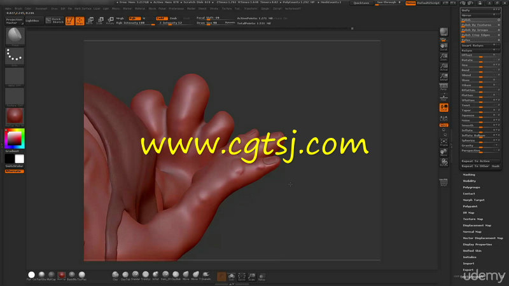Image resolution: width=509 pixels, height=286 pixels.
Task: Open the stroke type dots selector
Action: point(15,56)
